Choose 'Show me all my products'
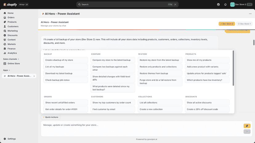255x143 pixels. pos(207,60)
